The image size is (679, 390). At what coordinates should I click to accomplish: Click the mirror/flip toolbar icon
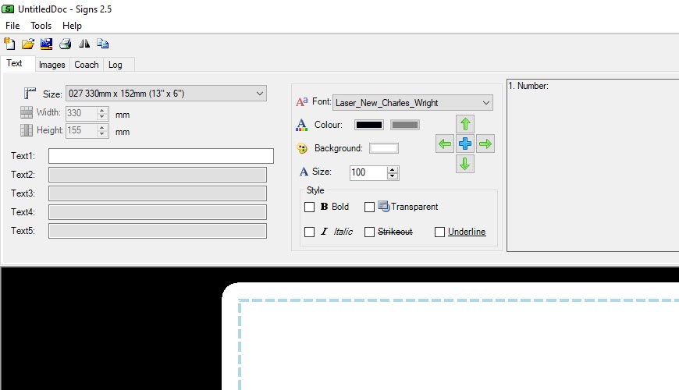pos(84,44)
